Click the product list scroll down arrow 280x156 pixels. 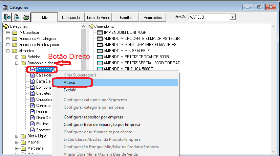[273, 152]
